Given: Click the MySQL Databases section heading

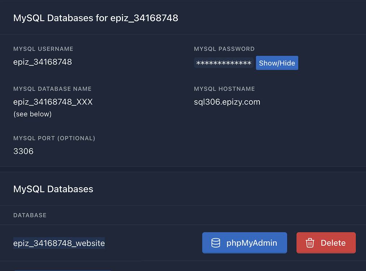Looking at the screenshot, I should [53, 189].
